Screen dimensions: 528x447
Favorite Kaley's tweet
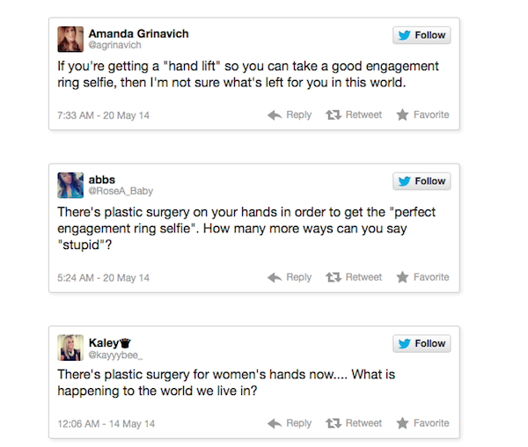point(422,423)
